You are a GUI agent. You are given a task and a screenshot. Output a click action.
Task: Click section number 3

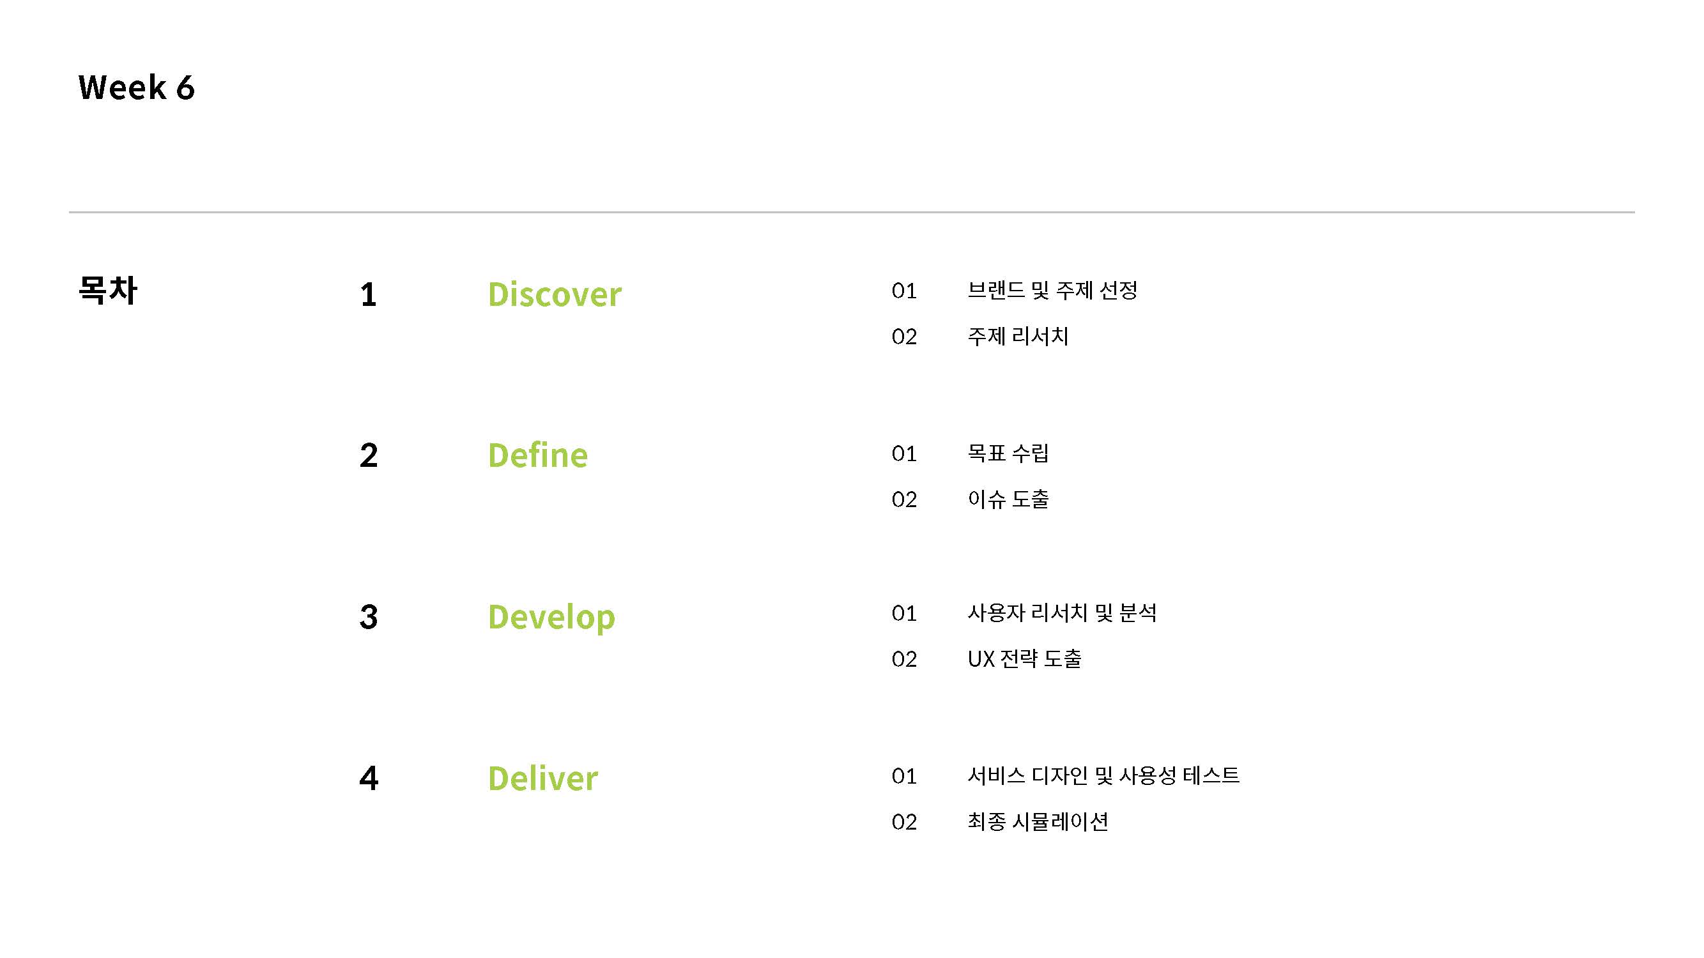[369, 617]
